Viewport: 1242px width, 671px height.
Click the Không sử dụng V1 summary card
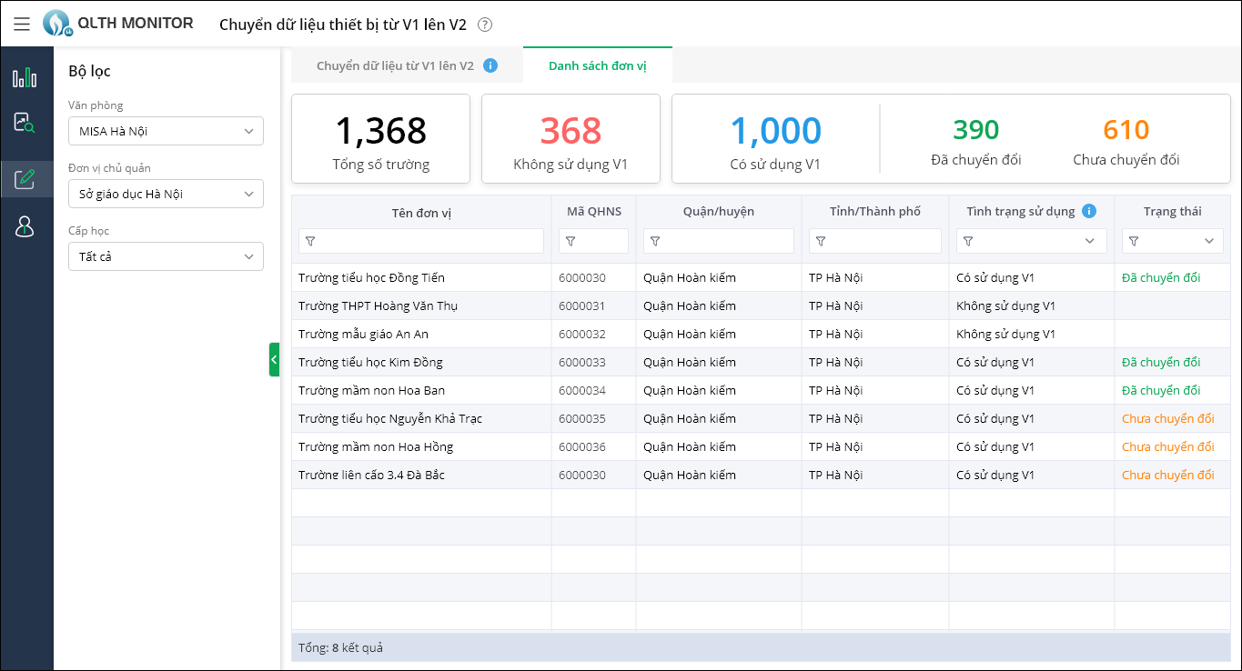(x=571, y=139)
